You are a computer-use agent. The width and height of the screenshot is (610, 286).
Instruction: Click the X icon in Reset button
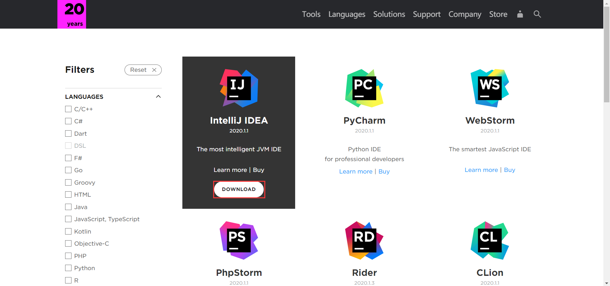(154, 70)
